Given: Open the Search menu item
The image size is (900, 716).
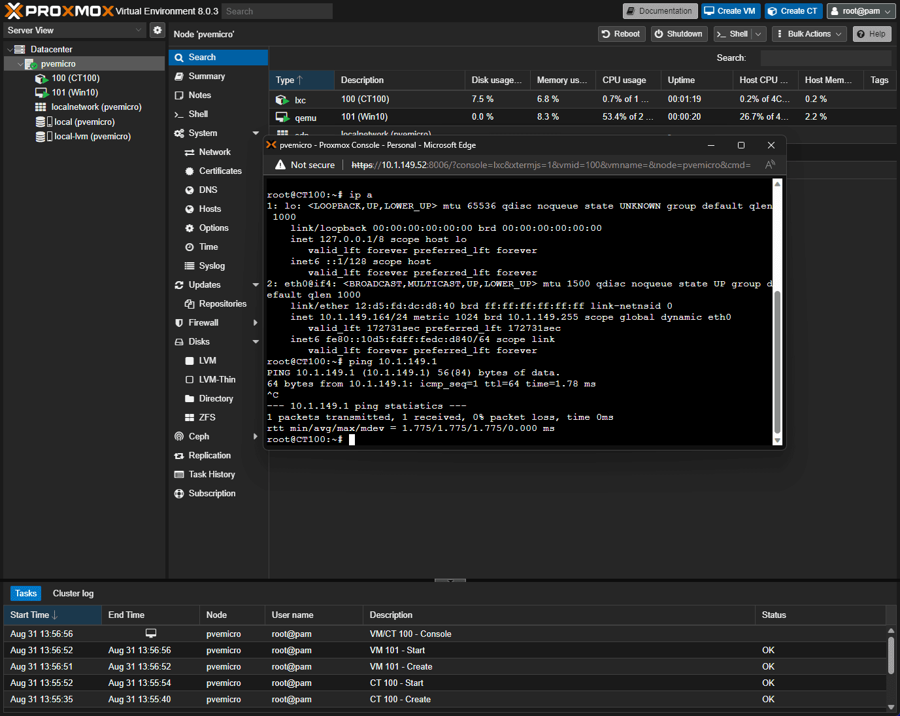Looking at the screenshot, I should 218,58.
